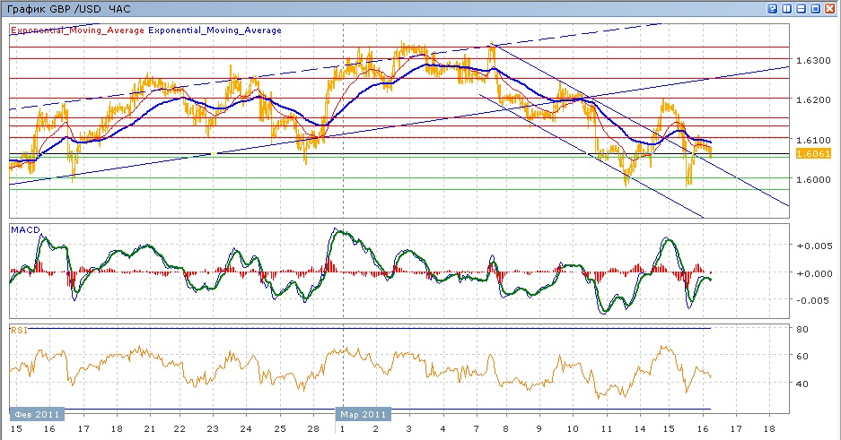Close the GBP/USD chart window
This screenshot has height=440, width=841.
pyautogui.click(x=829, y=9)
